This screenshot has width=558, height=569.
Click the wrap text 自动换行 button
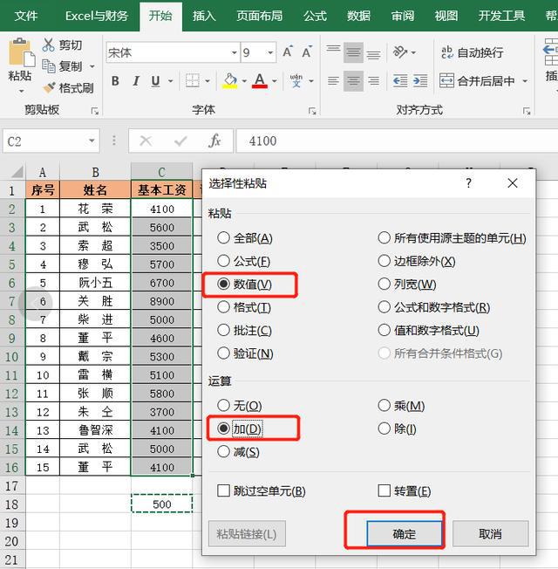coord(472,52)
